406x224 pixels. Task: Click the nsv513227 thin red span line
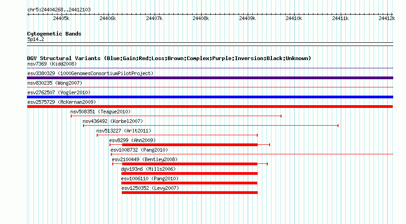pos(177,135)
